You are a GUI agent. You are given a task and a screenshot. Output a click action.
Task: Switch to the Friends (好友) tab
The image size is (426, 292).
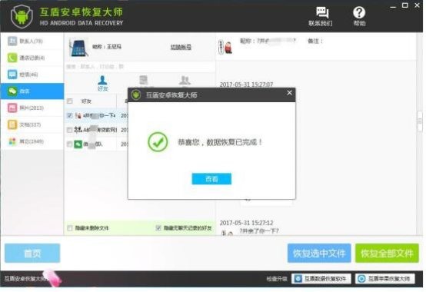[102, 83]
